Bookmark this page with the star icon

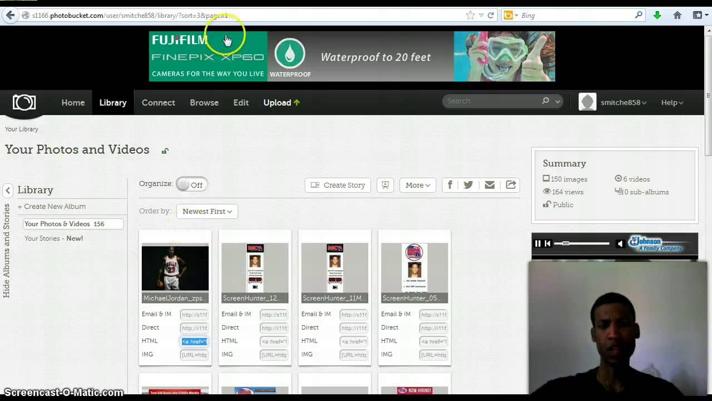[471, 16]
